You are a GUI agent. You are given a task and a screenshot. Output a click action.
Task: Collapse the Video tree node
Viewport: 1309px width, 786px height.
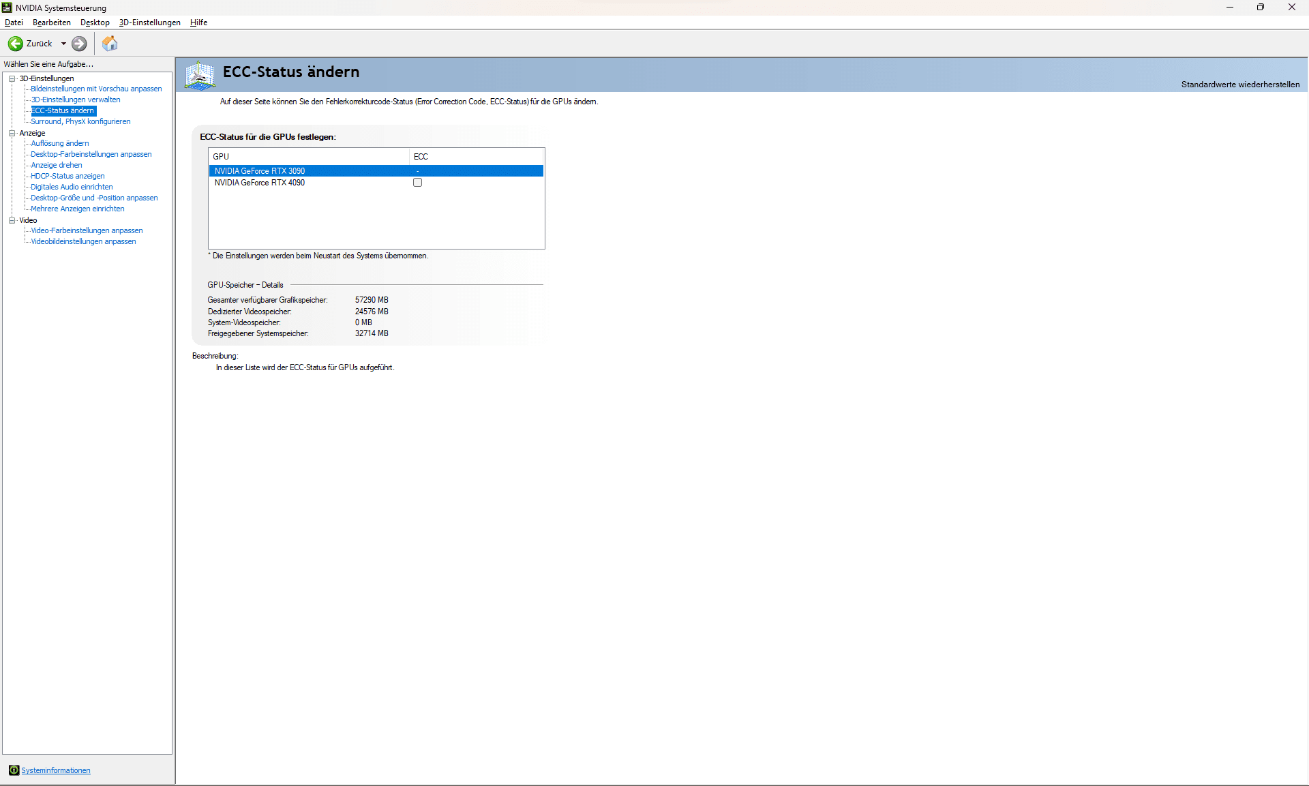(12, 220)
